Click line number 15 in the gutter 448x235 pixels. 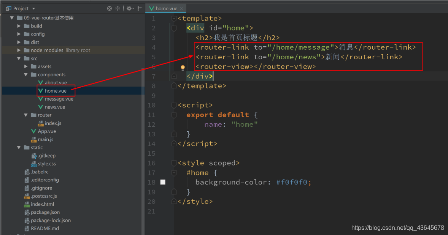point(151,154)
